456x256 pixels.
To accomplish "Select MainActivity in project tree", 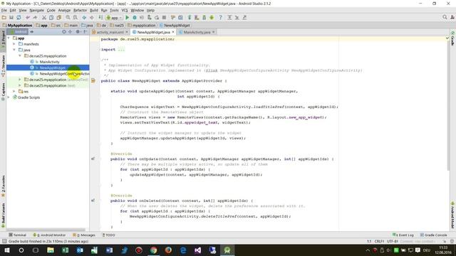I will click(49, 62).
